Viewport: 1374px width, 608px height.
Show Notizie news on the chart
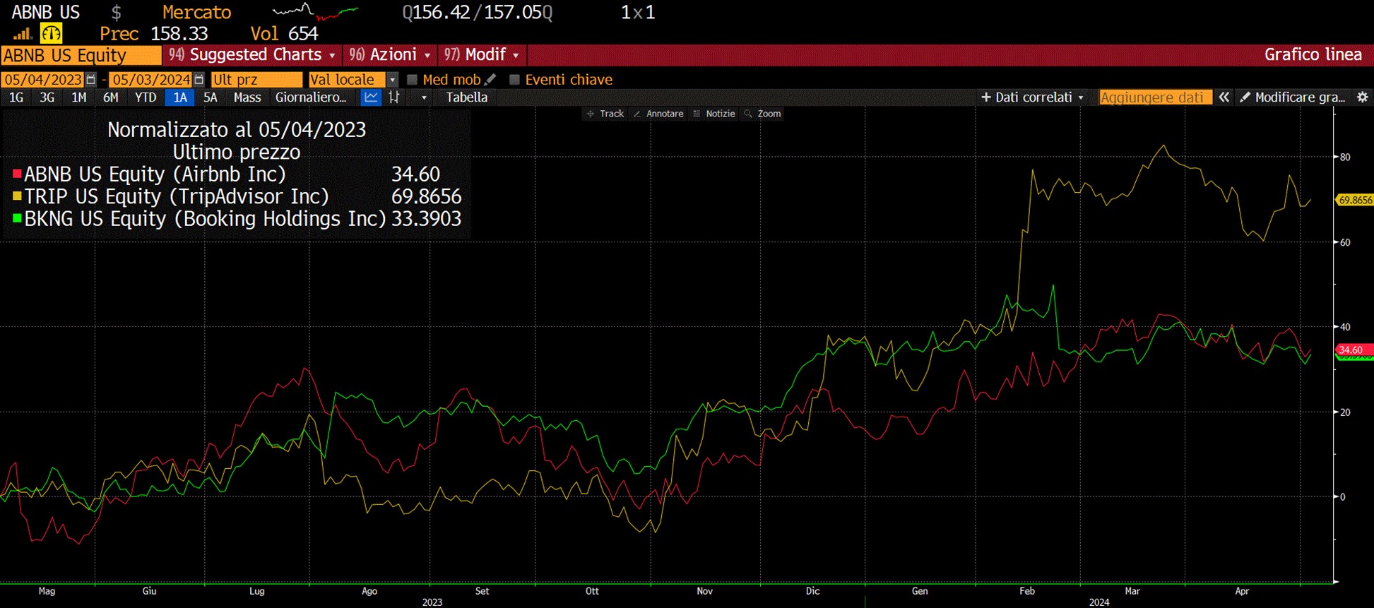coord(714,114)
